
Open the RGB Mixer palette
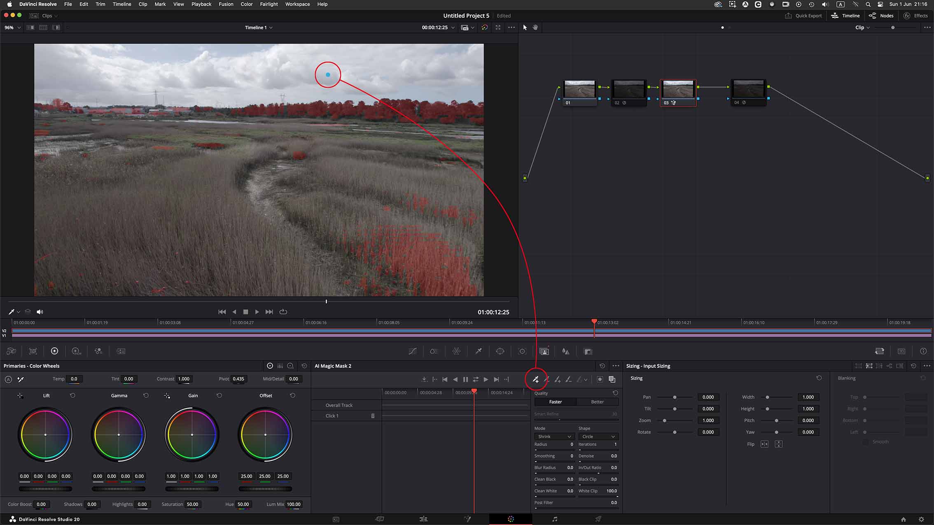98,351
